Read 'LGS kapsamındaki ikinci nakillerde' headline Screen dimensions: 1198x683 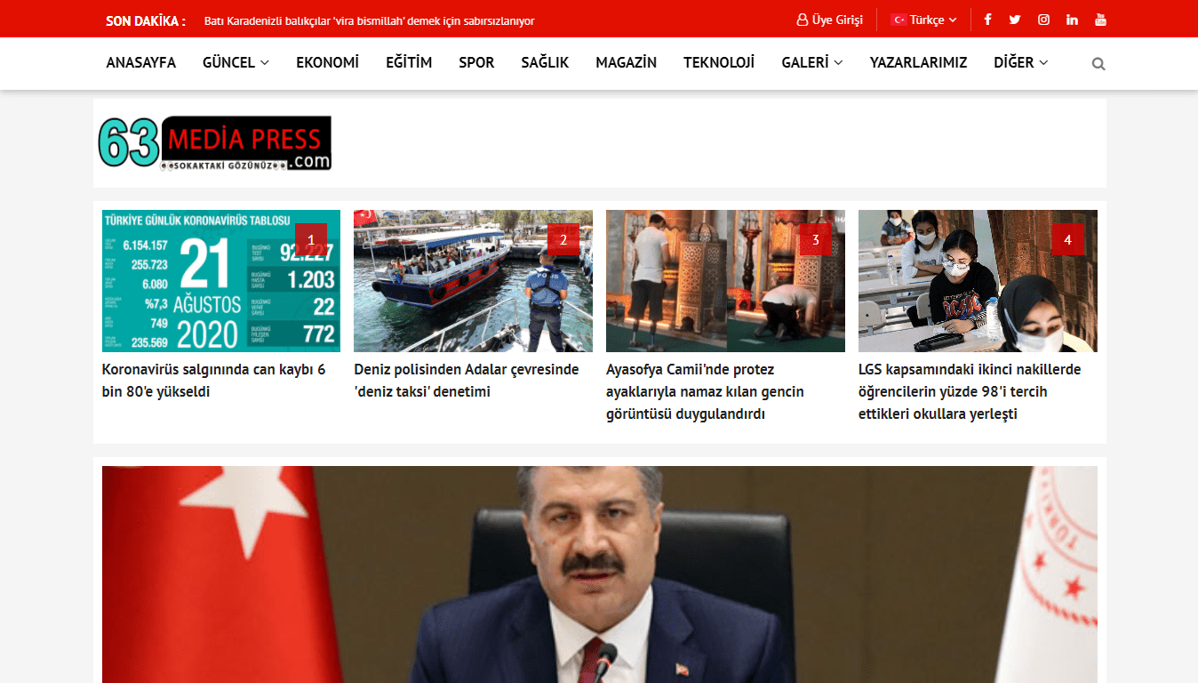(970, 391)
